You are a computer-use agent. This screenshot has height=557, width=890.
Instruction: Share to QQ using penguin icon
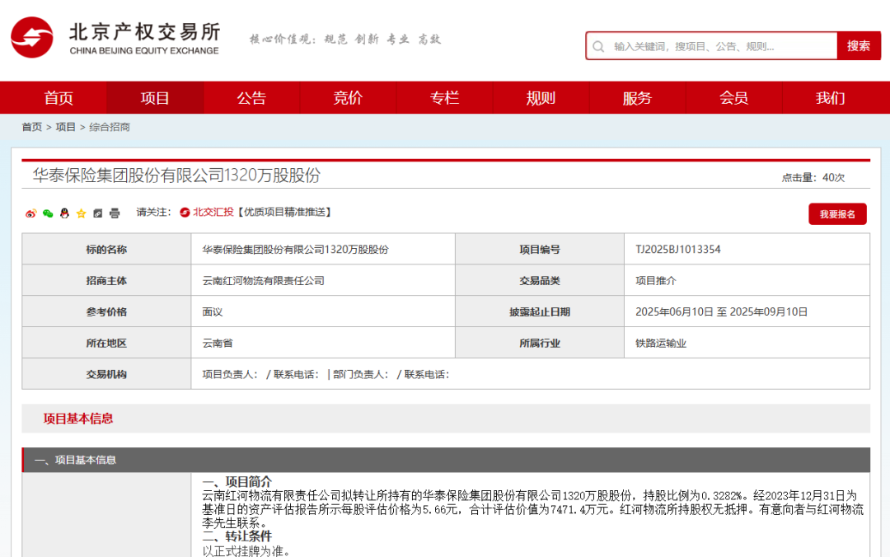tap(64, 213)
